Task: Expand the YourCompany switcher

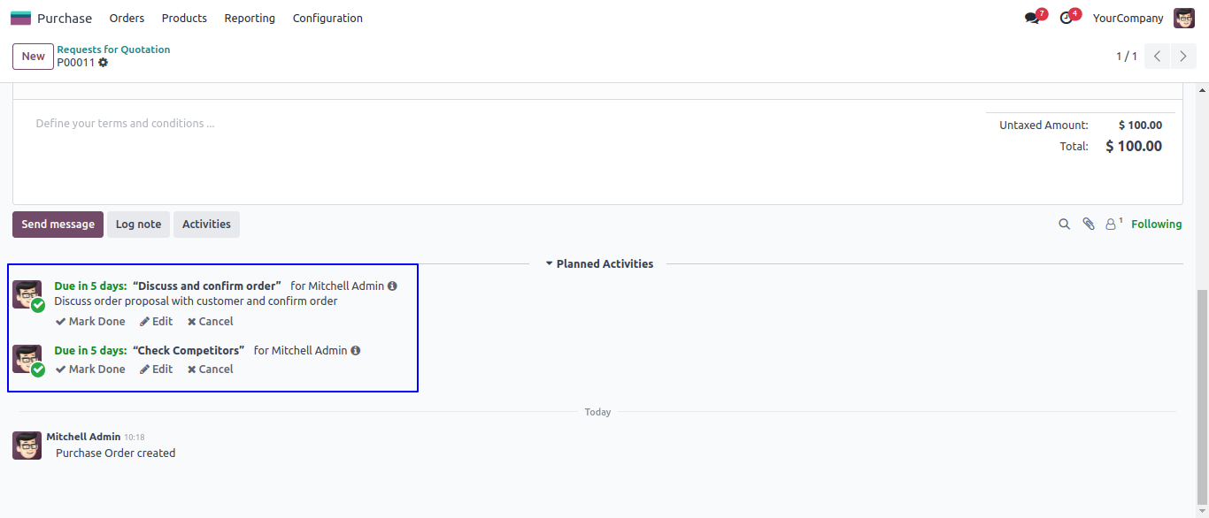Action: (1128, 19)
